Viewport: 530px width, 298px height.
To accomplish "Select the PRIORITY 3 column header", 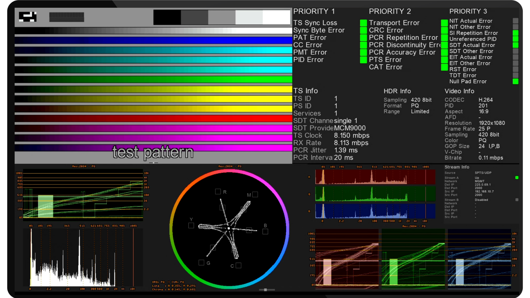I will tap(468, 11).
